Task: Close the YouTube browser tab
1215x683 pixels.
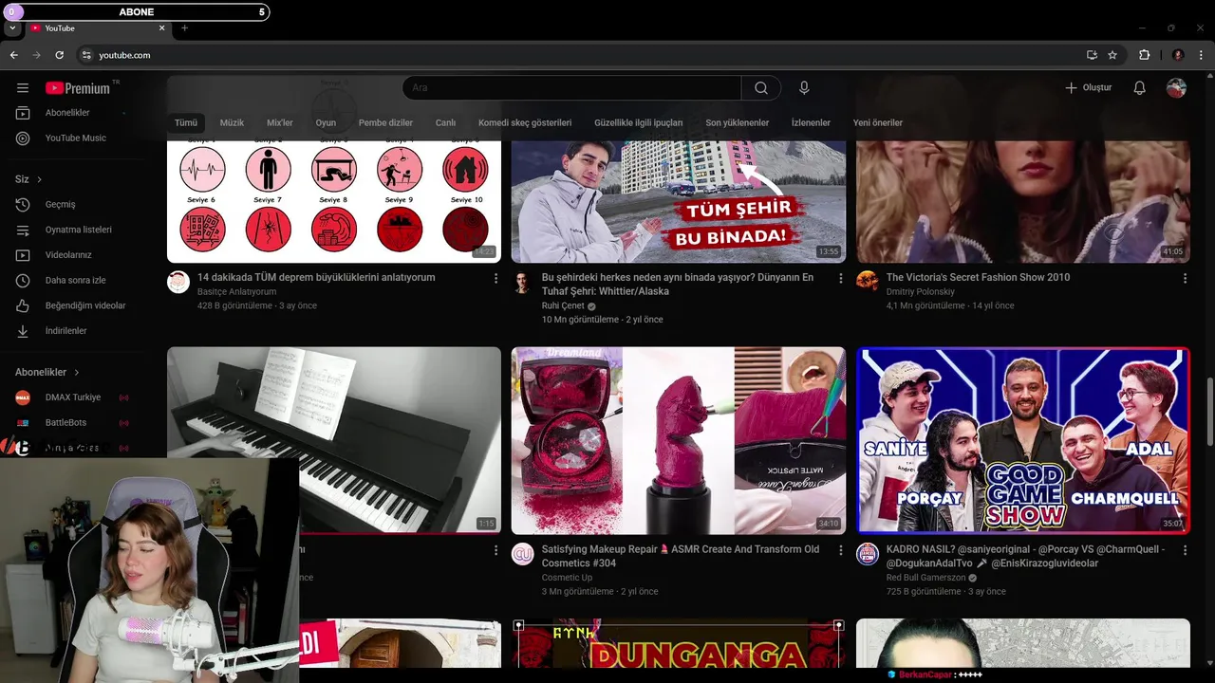Action: tap(161, 28)
